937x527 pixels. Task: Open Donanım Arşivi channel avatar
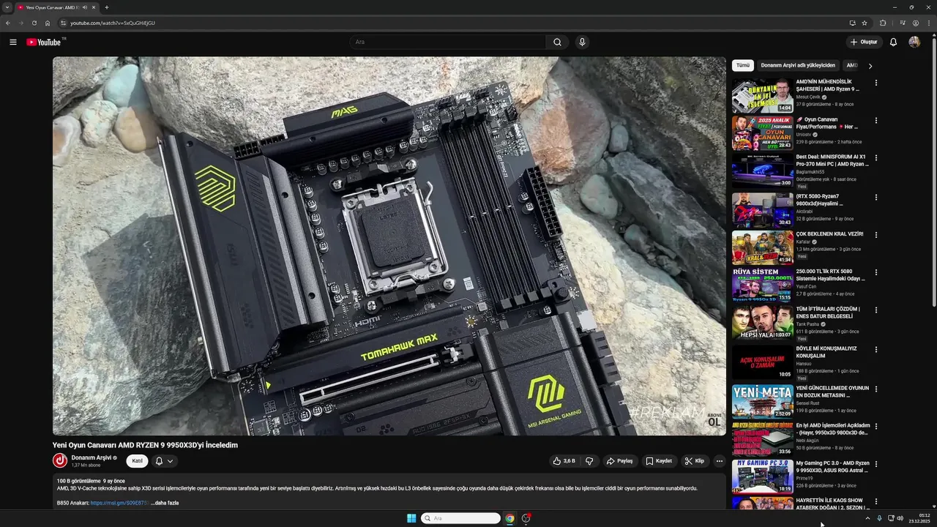pyautogui.click(x=60, y=460)
